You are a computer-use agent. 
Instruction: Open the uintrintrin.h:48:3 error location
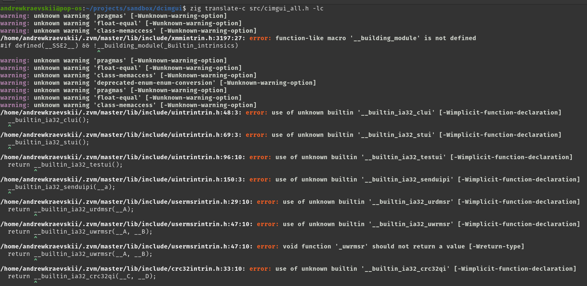coord(121,113)
